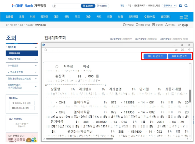Screen dimensions: 195x144
Task: Click the Read aloud A icon in popup
Action: pos(189,50)
